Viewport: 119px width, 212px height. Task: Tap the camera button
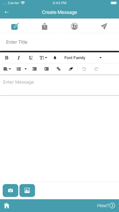[x=10, y=190]
